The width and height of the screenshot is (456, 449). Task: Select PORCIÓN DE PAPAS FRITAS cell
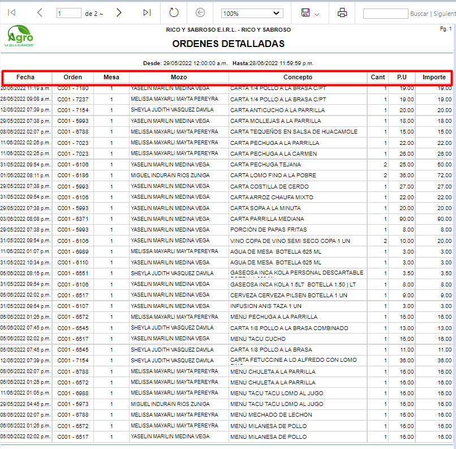point(268,229)
